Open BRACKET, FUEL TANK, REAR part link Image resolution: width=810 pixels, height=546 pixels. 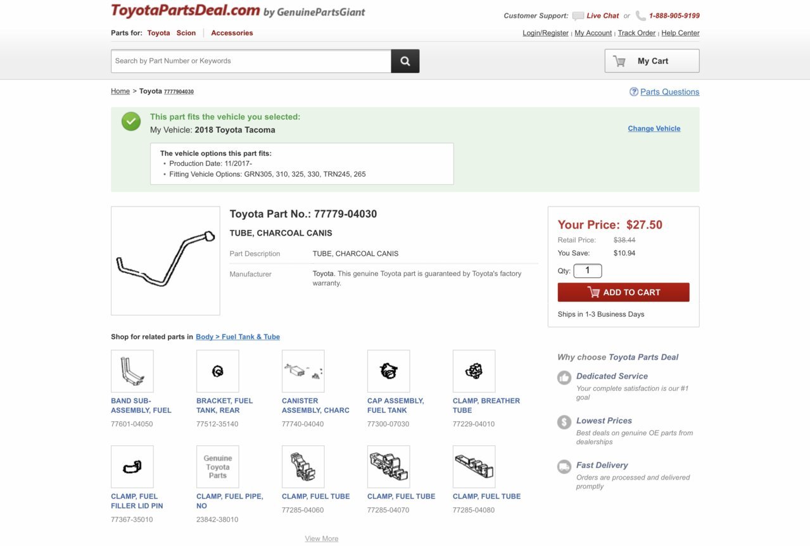[224, 405]
